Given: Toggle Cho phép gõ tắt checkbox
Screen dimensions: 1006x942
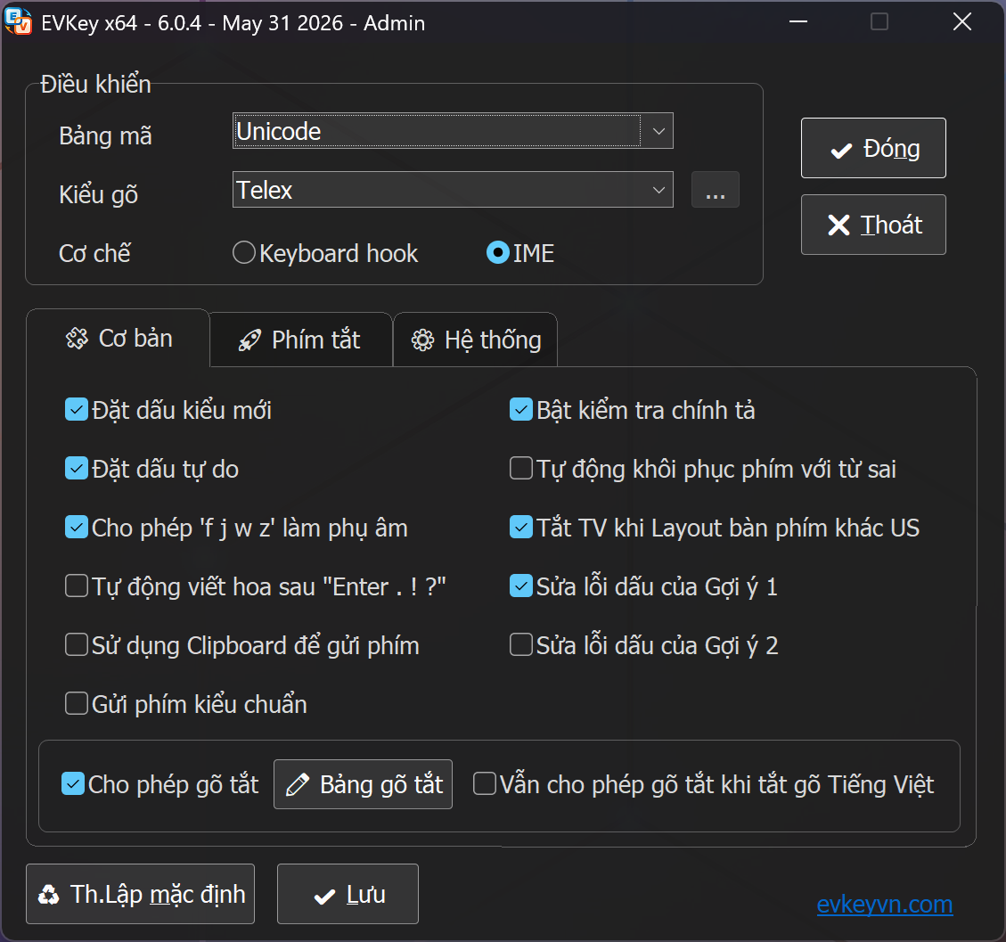Looking at the screenshot, I should 72,784.
